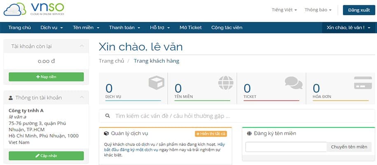This screenshot has height=165, width=377.
Task: Click the Cập nhật button
Action: click(x=46, y=156)
